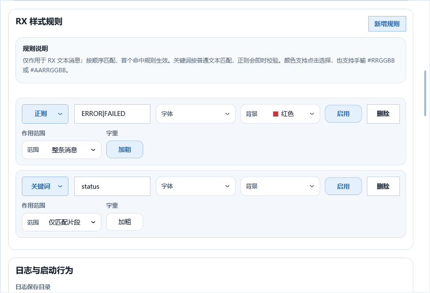Image resolution: width=430 pixels, height=293 pixels.
Task: Enable 加粗 for the status keyword rule
Action: (x=125, y=222)
